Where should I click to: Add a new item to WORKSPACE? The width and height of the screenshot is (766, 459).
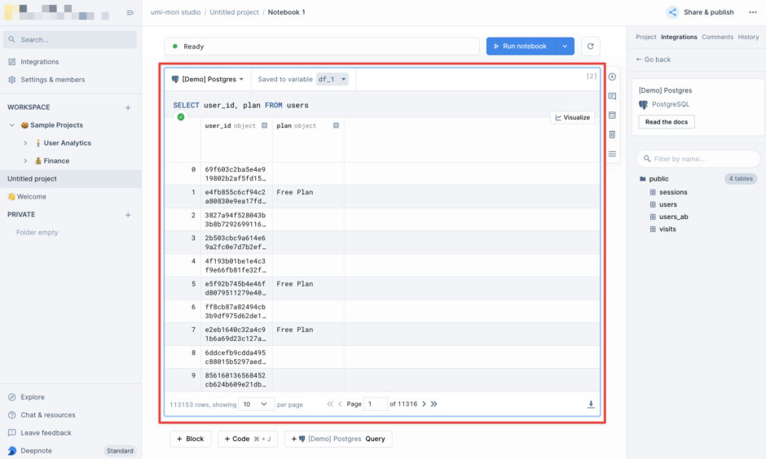128,107
